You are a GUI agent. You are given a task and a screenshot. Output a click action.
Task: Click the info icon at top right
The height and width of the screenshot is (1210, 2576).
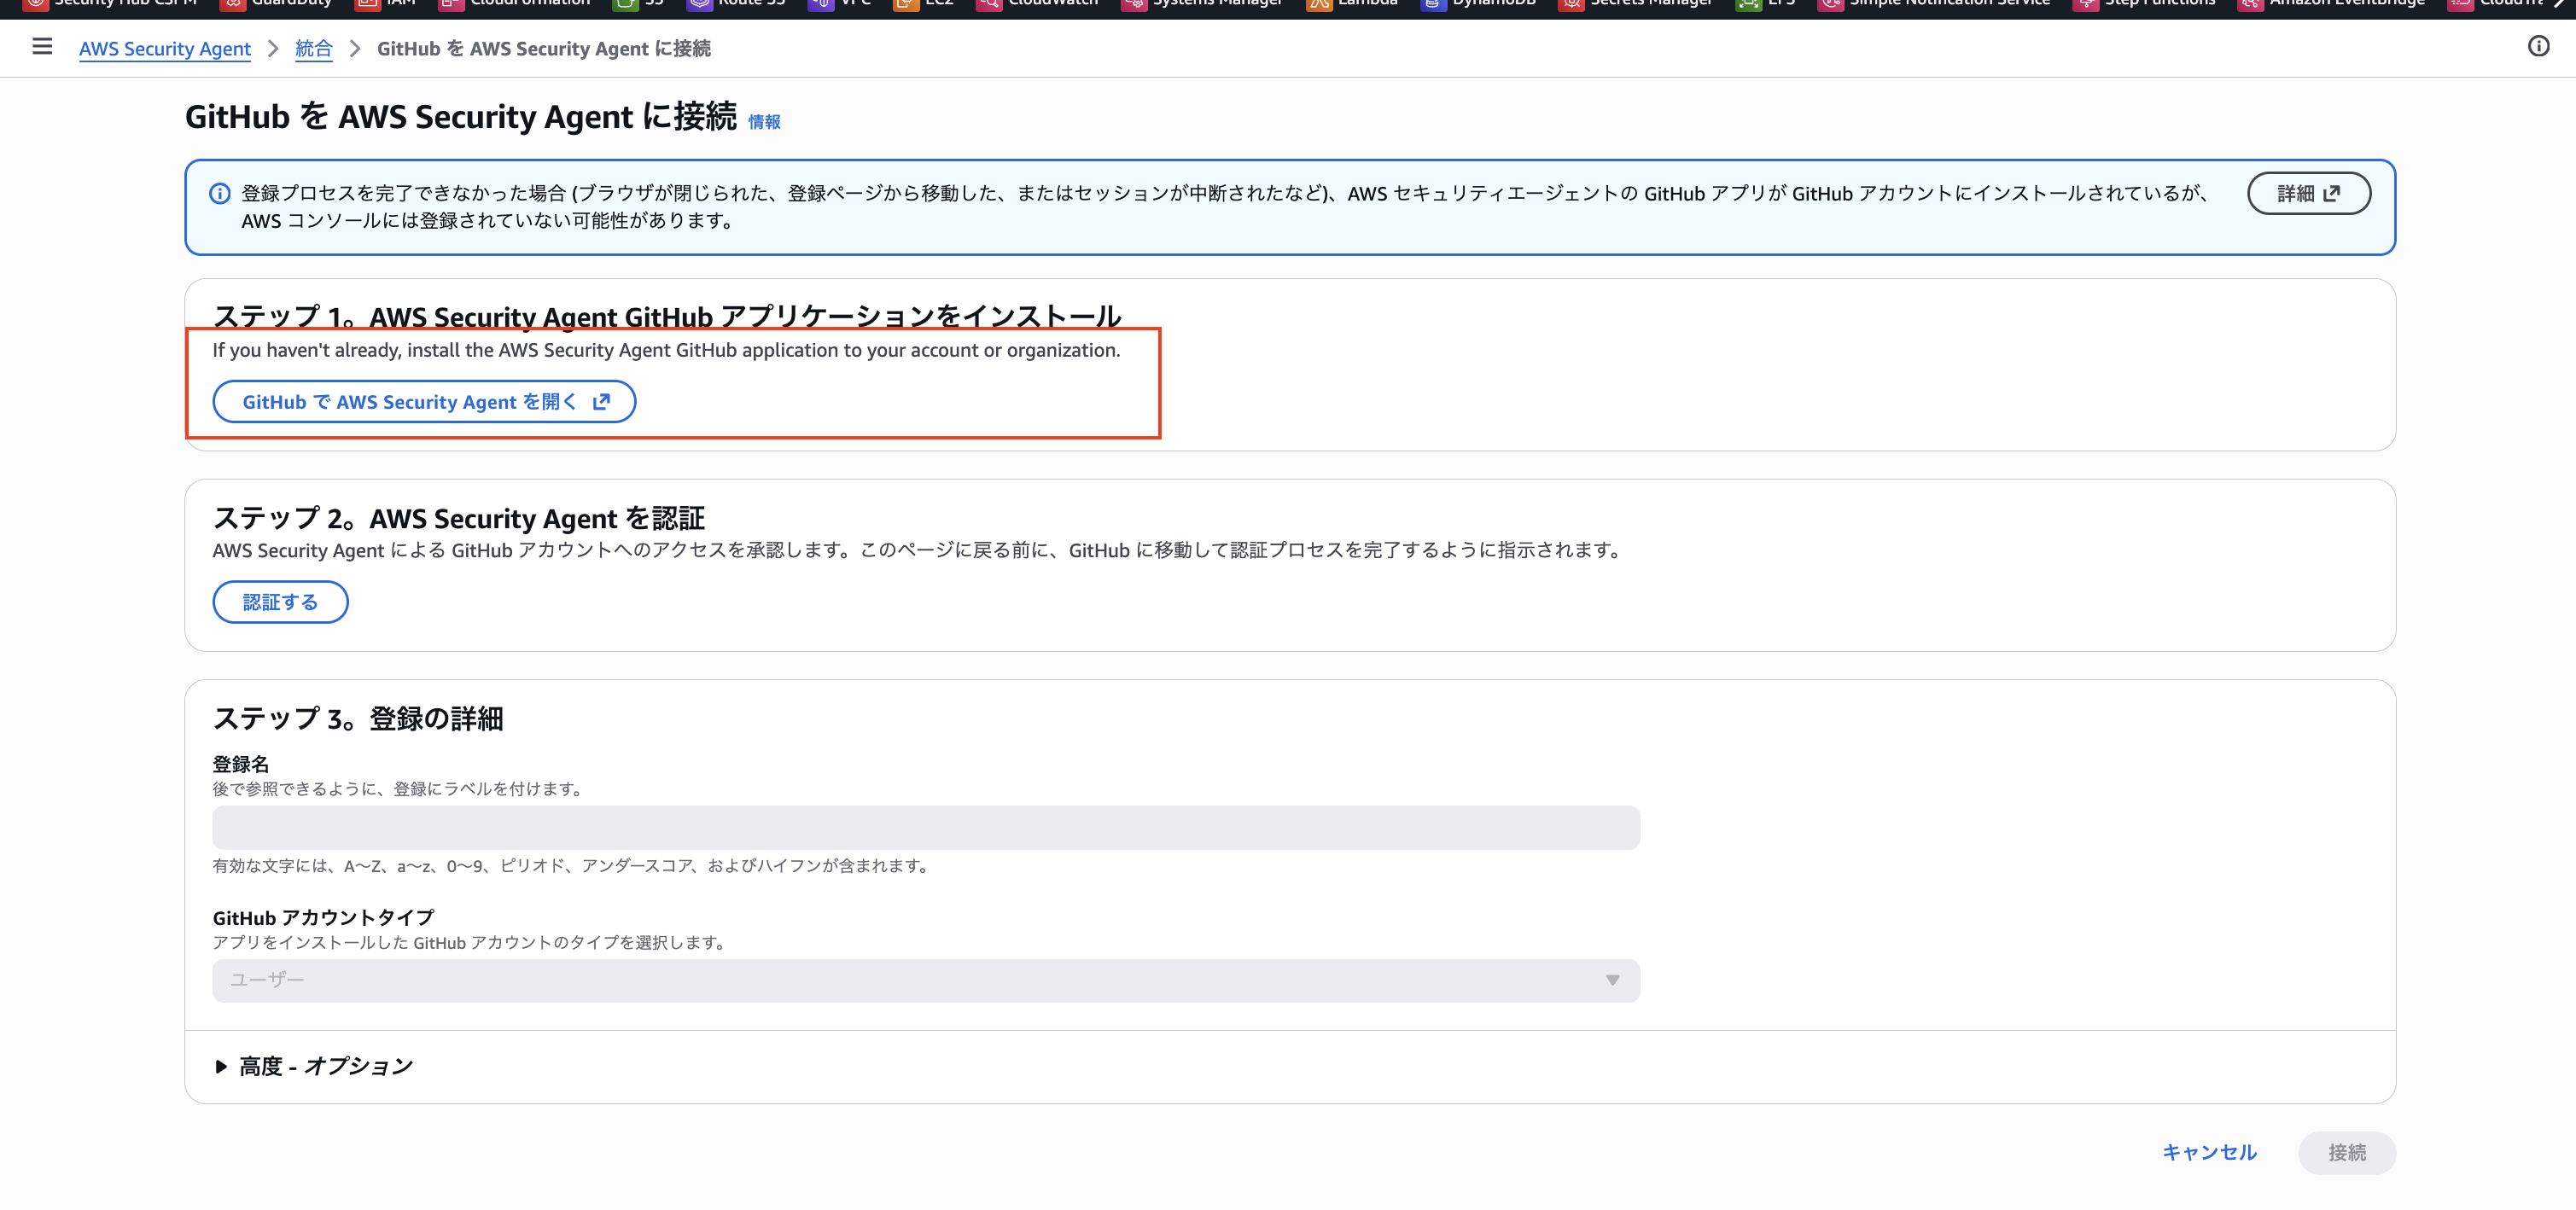[x=2541, y=46]
